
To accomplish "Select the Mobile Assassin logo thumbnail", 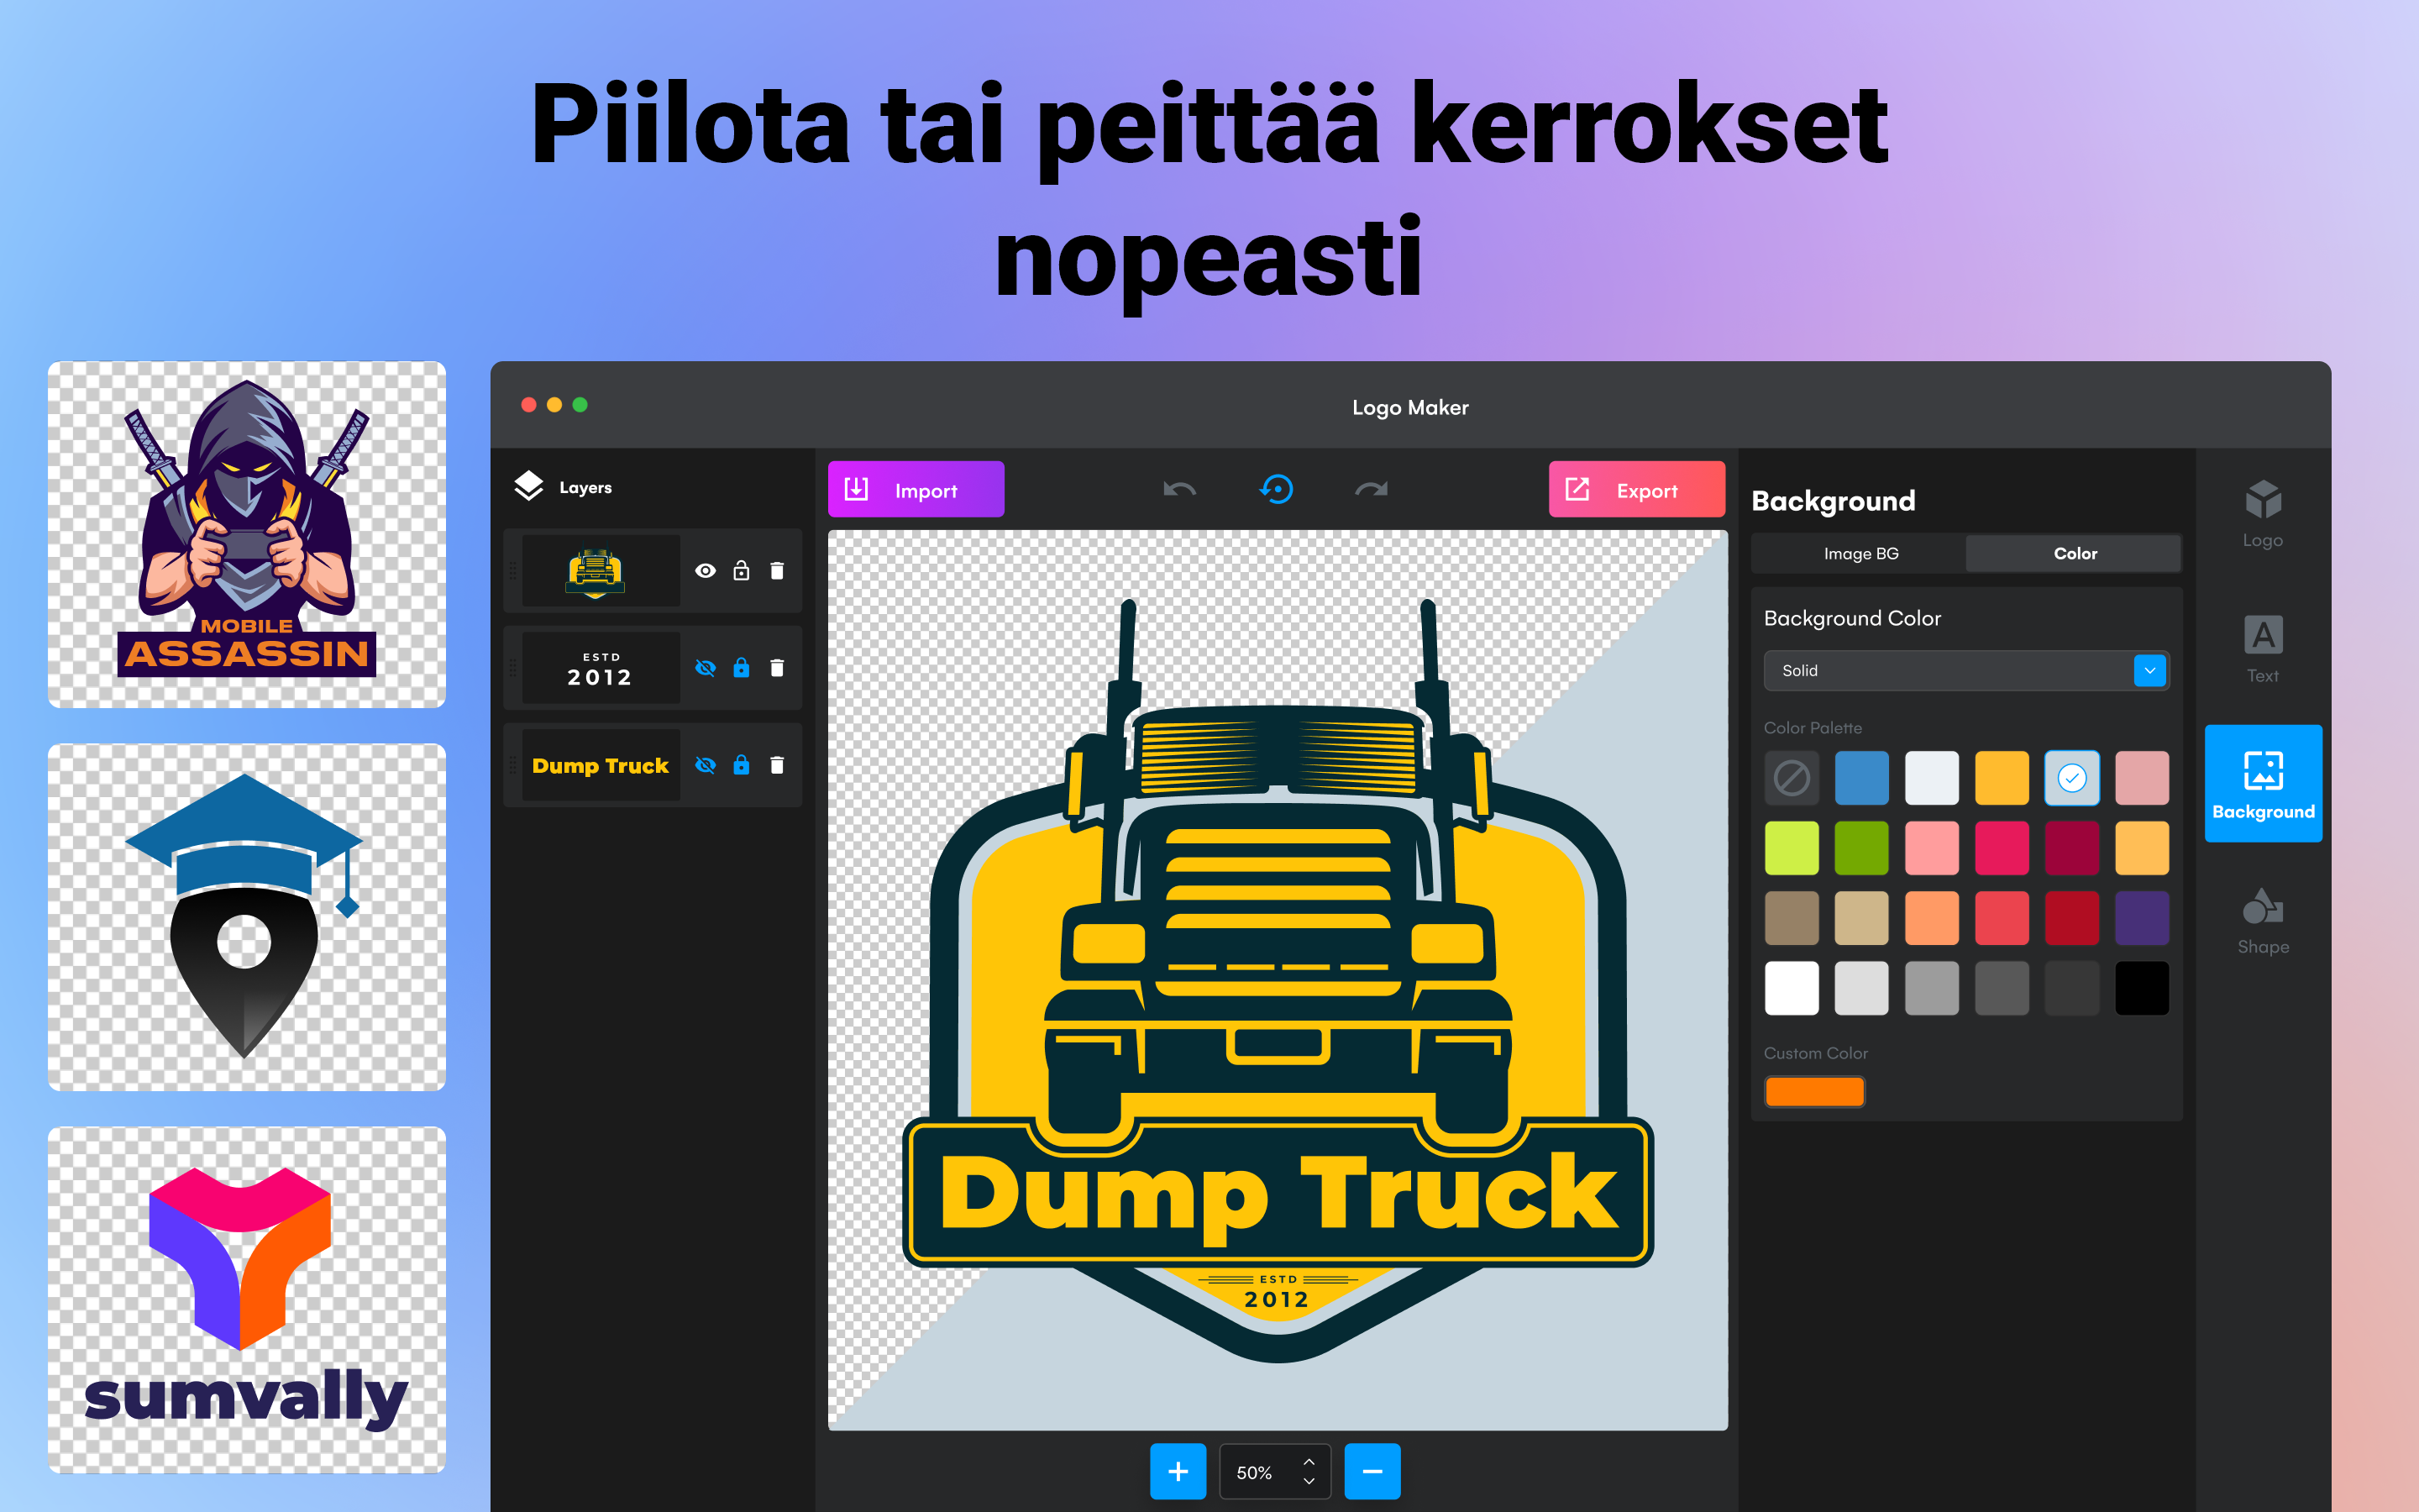I will 247,535.
